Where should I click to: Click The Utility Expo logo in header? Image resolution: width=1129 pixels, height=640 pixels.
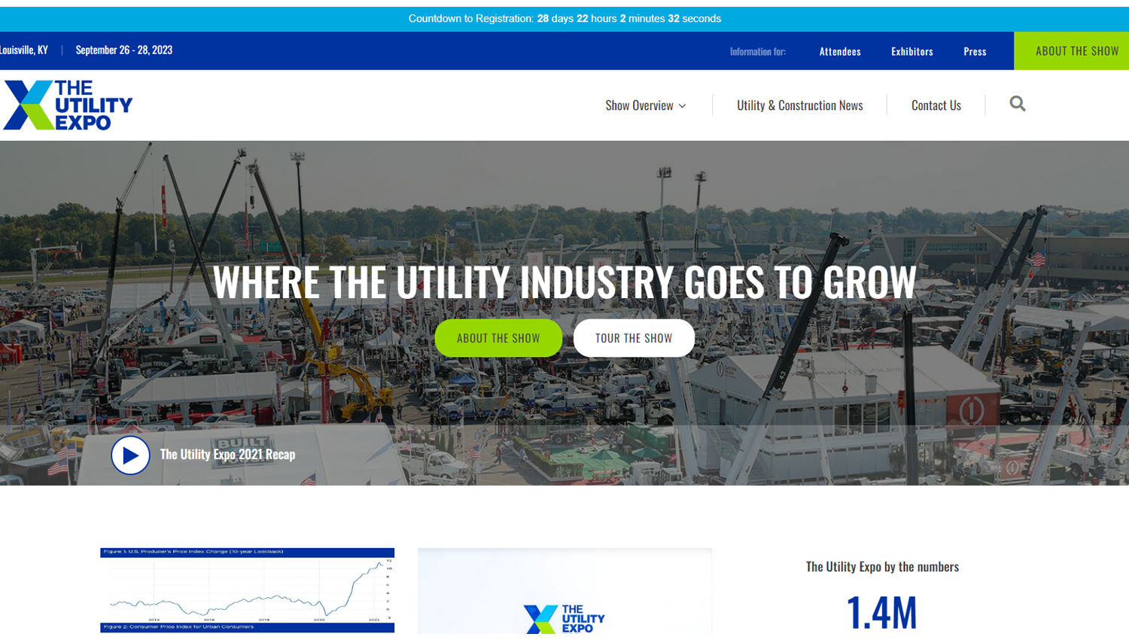point(68,105)
